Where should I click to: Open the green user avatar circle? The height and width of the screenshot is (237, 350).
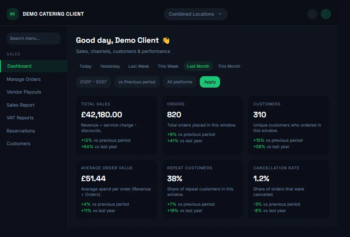click(326, 14)
